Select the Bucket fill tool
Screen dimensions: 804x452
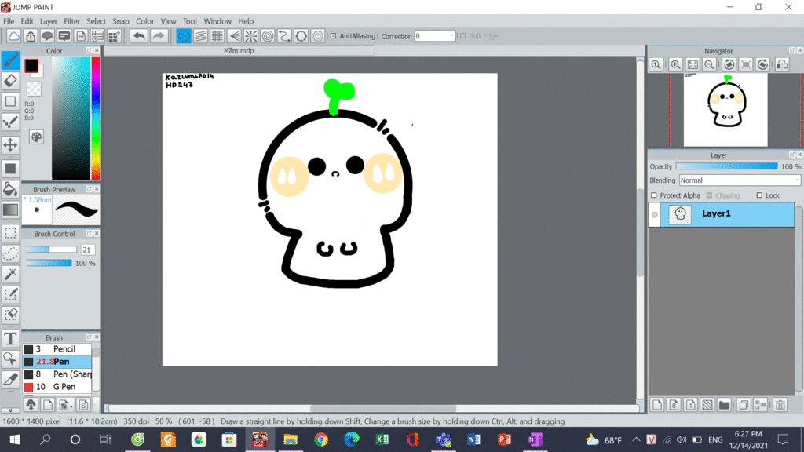(x=10, y=189)
